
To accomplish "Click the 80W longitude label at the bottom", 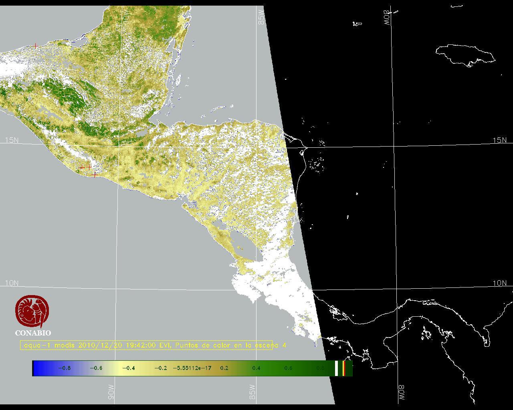I will coord(401,393).
